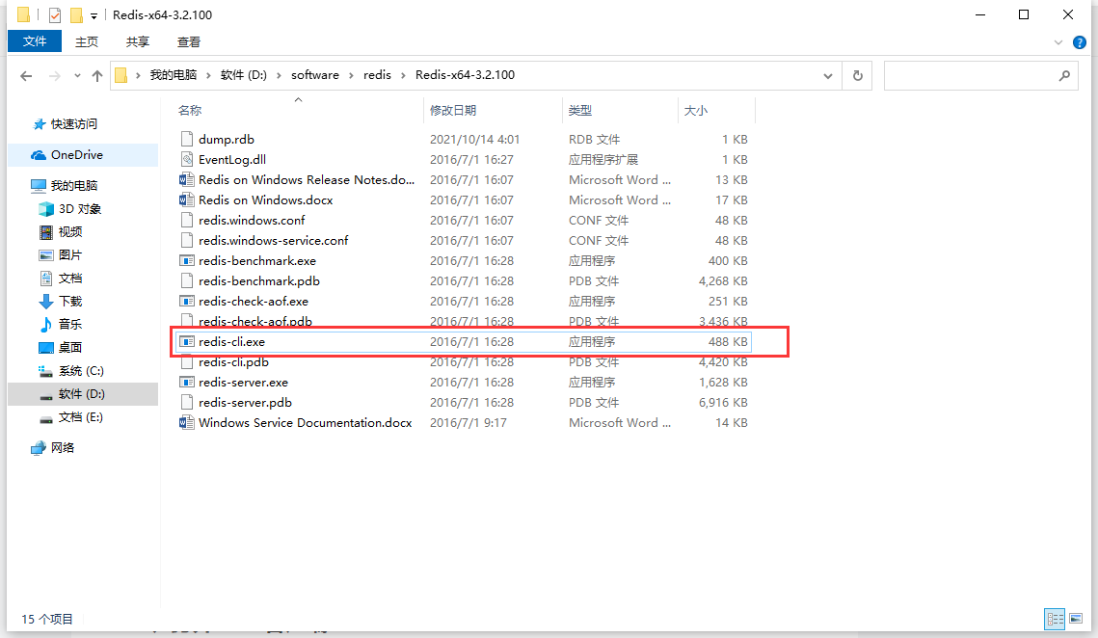
Task: Click the redis-server.exe application icon
Action: pos(186,383)
